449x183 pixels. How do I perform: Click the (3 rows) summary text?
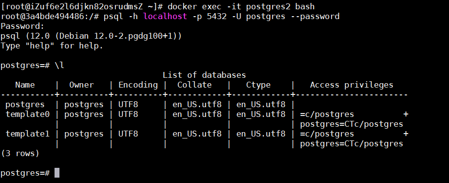pos(20,153)
